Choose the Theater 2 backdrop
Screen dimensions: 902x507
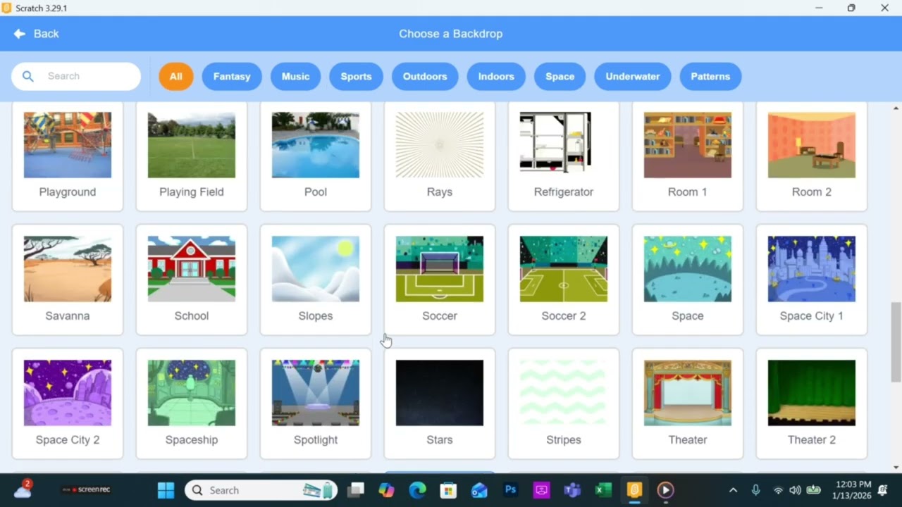(x=812, y=403)
